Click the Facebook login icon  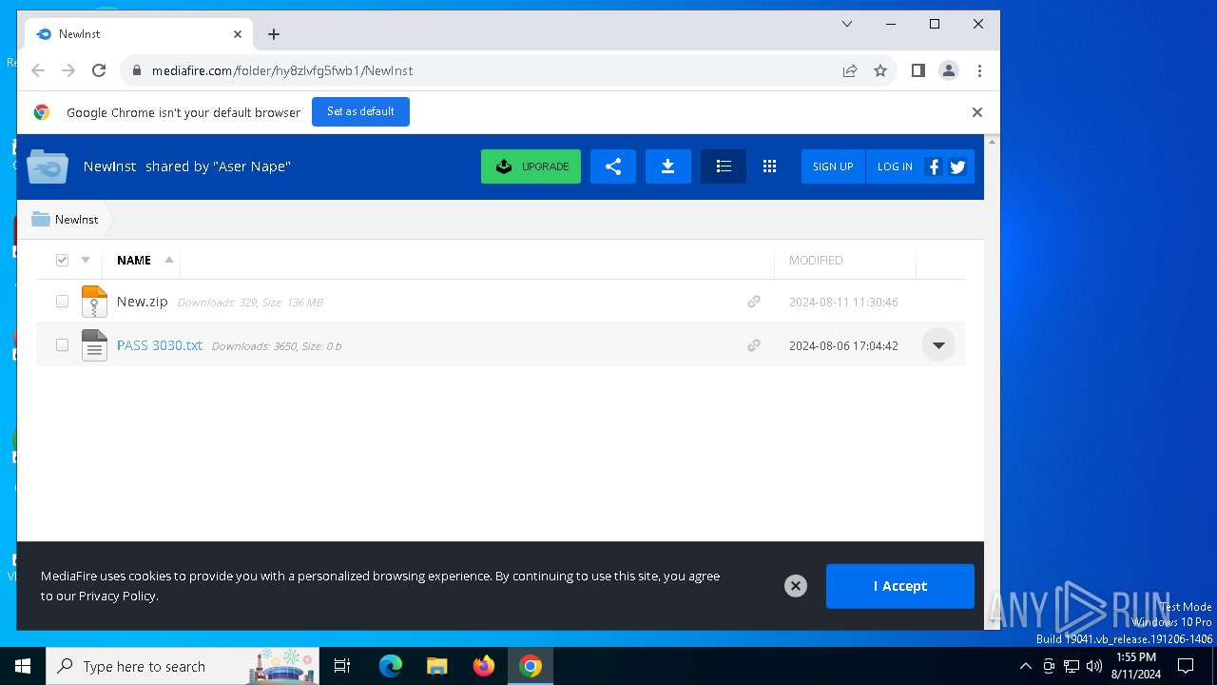coord(934,167)
